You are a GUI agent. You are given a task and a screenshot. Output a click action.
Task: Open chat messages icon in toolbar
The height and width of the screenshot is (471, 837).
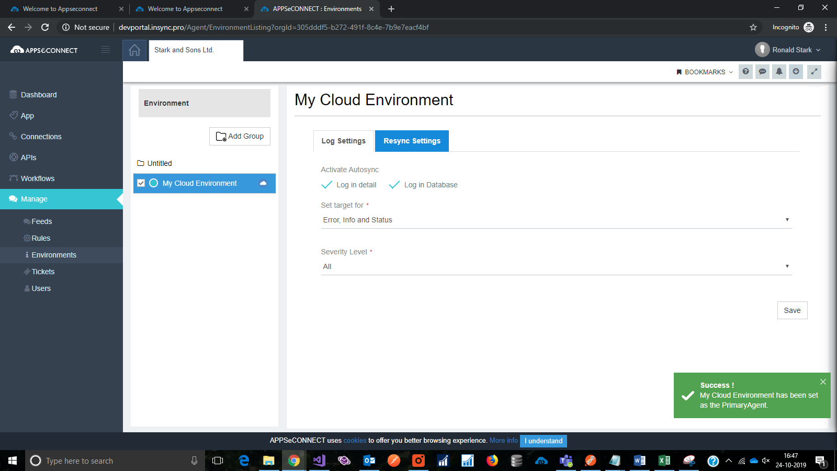[x=763, y=72]
